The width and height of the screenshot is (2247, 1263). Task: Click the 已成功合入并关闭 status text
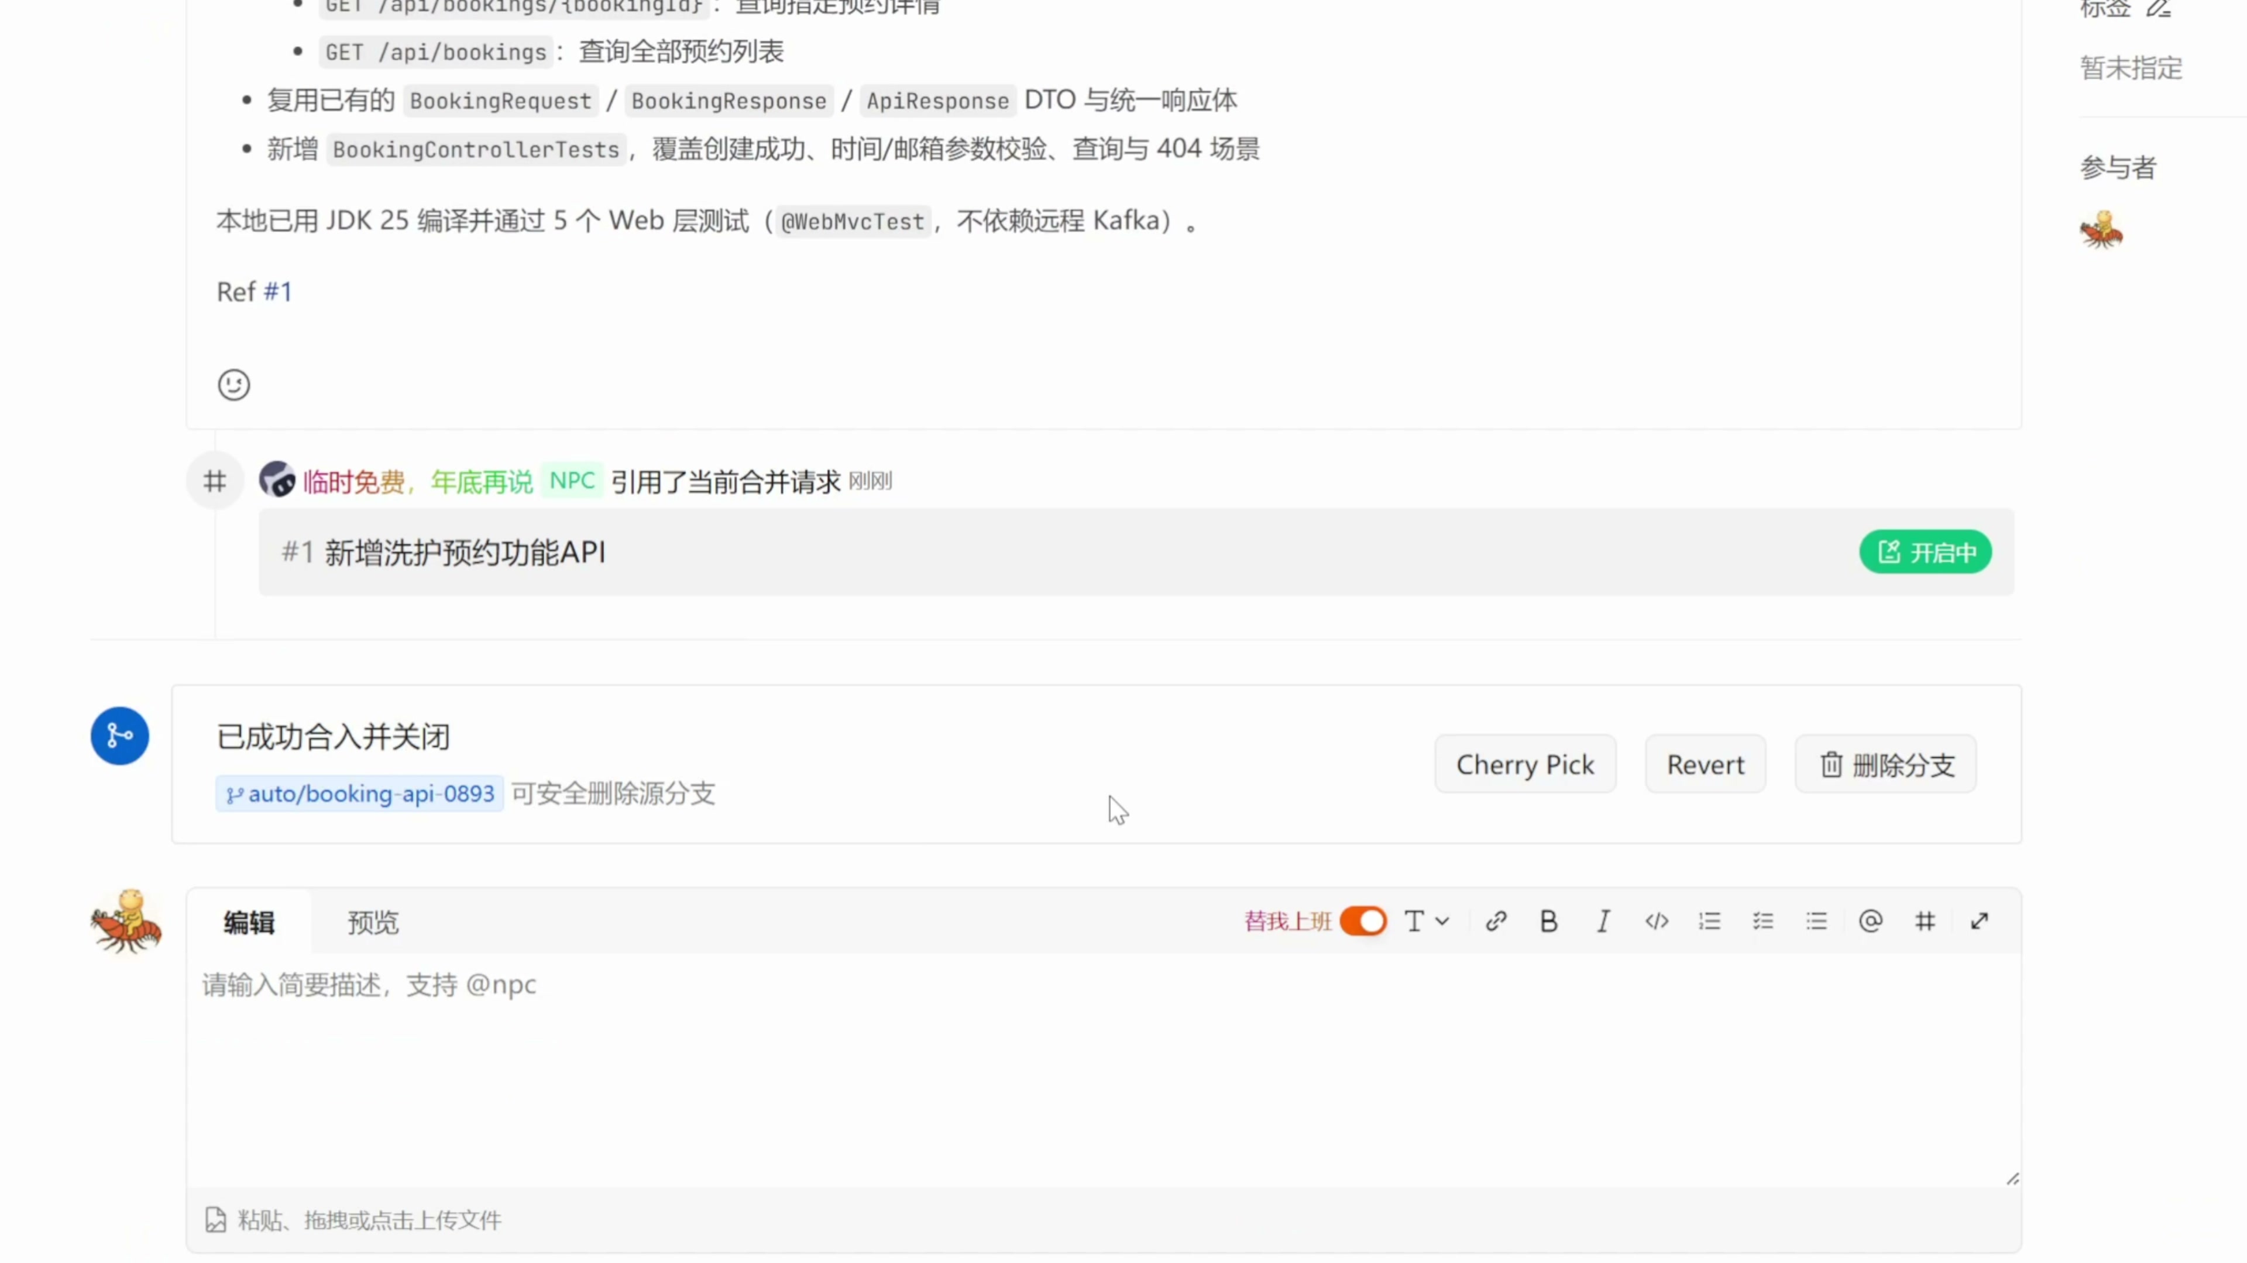333,737
